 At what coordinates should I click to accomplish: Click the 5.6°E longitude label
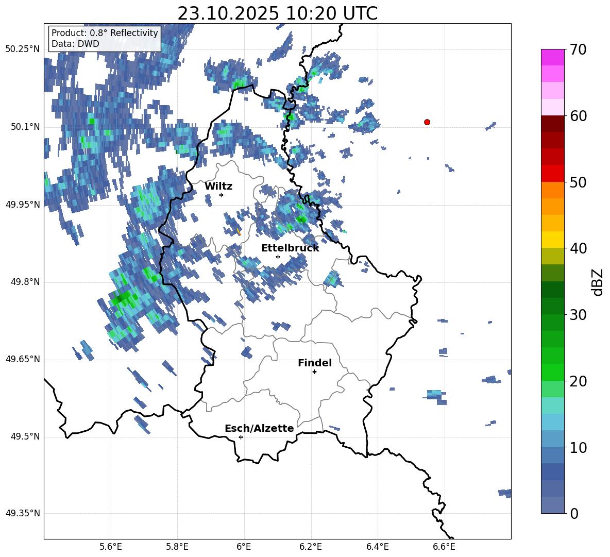(x=110, y=547)
